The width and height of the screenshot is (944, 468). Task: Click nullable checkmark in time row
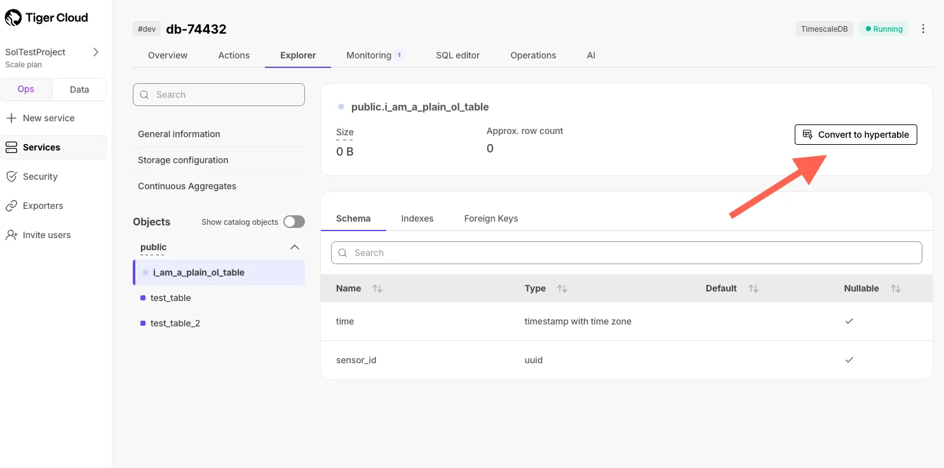point(849,321)
